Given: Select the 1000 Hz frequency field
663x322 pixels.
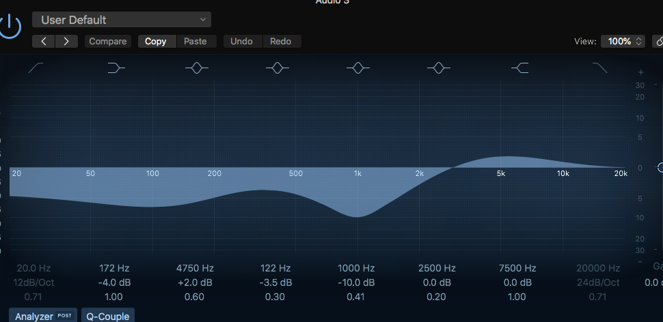Looking at the screenshot, I should pyautogui.click(x=357, y=268).
